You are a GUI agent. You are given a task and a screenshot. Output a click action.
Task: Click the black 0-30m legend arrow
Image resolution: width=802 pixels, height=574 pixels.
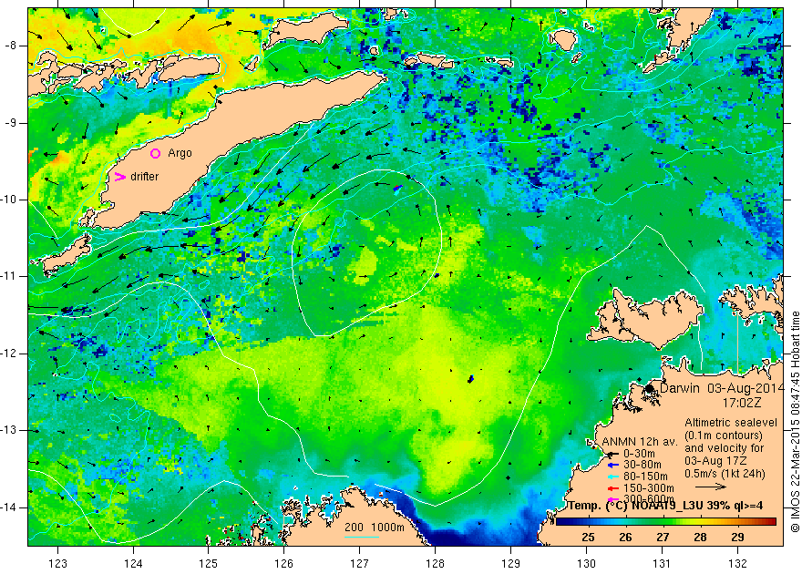pyautogui.click(x=612, y=454)
